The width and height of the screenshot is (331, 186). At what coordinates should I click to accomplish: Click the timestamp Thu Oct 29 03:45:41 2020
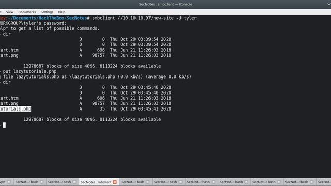tap(140, 109)
